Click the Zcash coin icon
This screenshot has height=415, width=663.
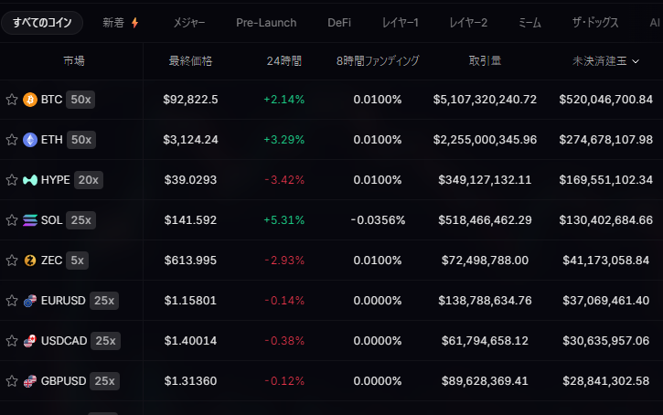point(29,261)
